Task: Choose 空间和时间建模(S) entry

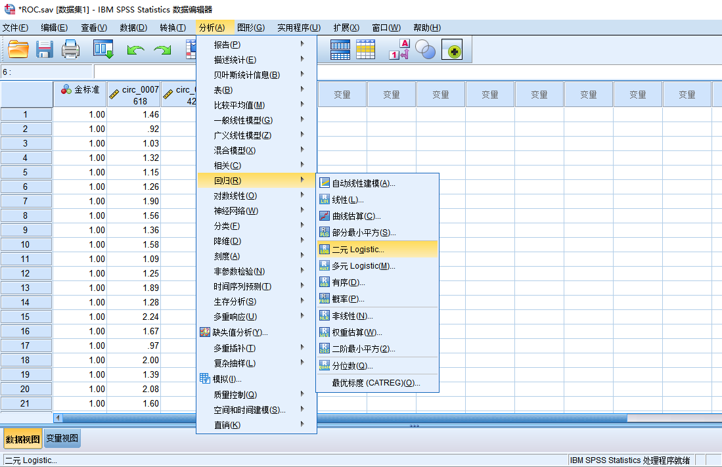Action: (256, 410)
